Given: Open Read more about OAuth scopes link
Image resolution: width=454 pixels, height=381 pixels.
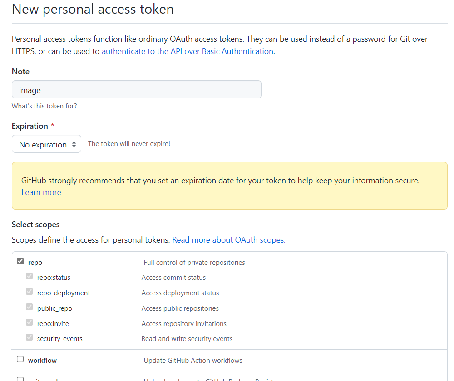Looking at the screenshot, I should click(229, 240).
